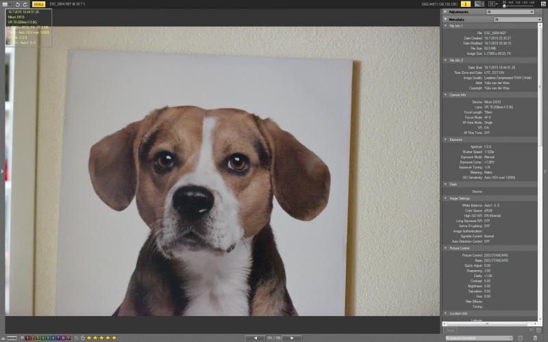The image size is (548, 342).
Task: Expand the left side panel arrow
Action: pyautogui.click(x=2, y=171)
